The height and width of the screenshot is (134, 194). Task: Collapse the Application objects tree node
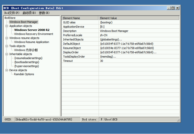7,26
